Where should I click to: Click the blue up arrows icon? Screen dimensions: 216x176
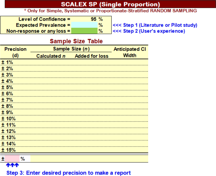(12, 165)
